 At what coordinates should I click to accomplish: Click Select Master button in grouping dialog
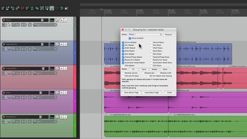154,69
